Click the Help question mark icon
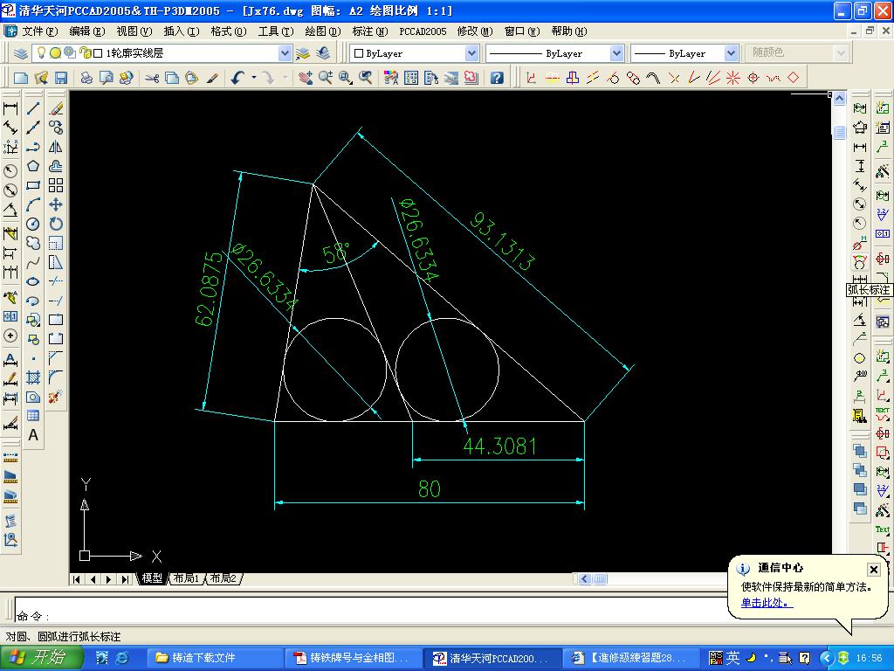 pos(497,78)
